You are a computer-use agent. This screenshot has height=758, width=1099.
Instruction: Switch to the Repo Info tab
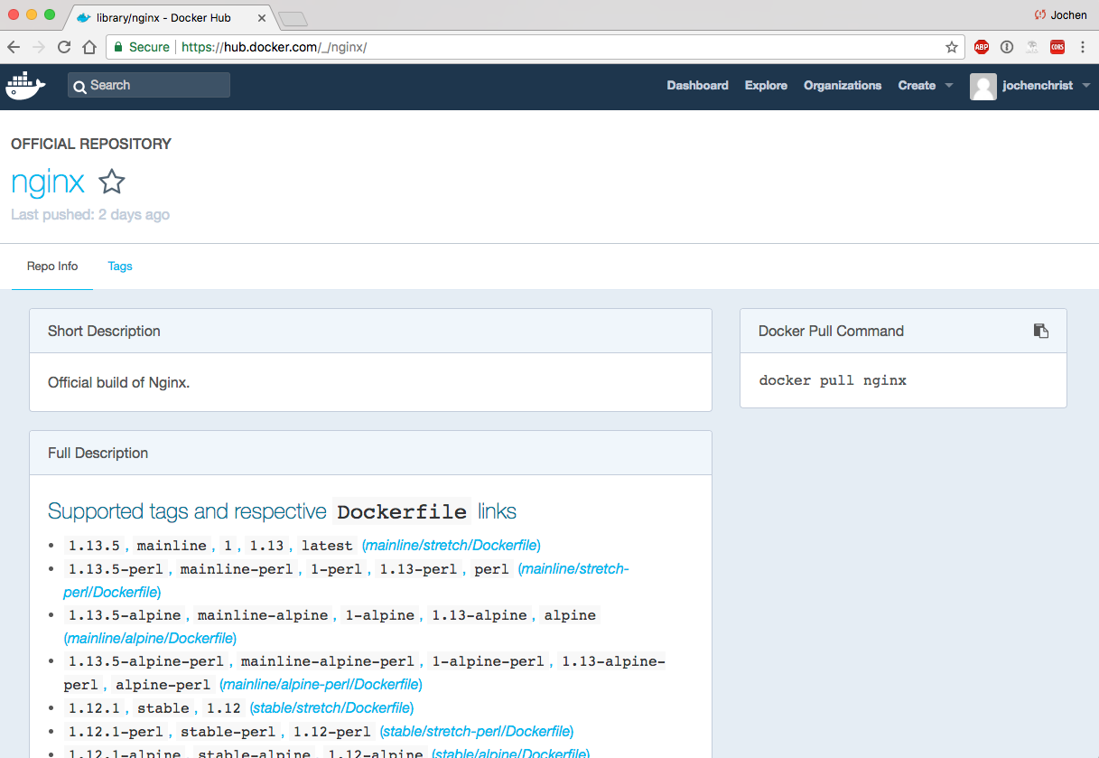tap(52, 267)
